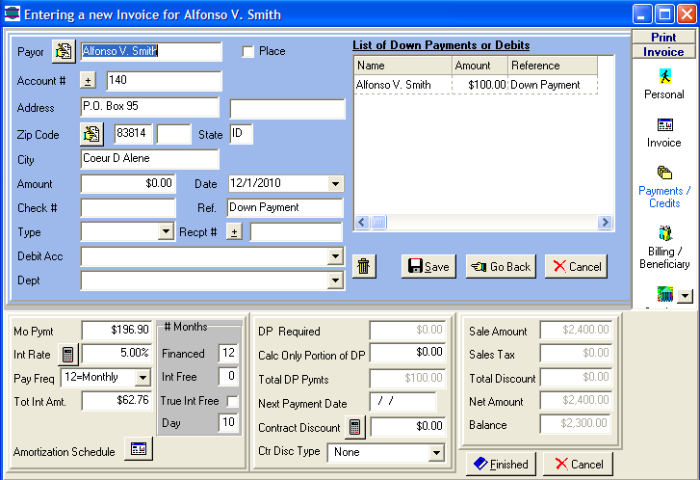Click the Check # input field
700x480 pixels.
127,207
